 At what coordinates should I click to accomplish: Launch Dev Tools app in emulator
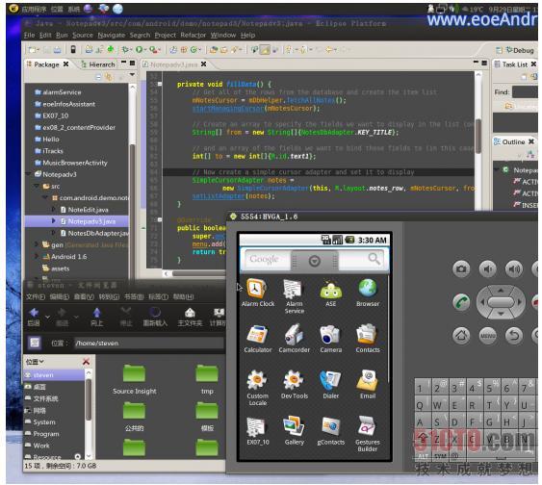[295, 385]
